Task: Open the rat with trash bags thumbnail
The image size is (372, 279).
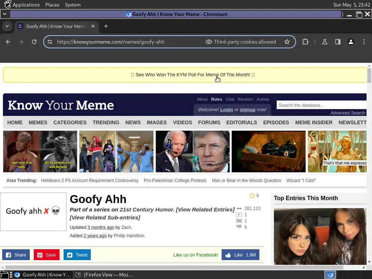Action: point(268,151)
